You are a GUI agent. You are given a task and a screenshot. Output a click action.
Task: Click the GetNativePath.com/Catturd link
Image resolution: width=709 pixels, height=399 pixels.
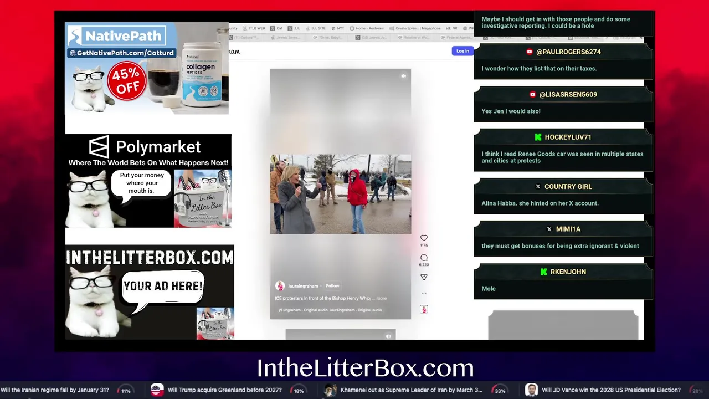(121, 53)
